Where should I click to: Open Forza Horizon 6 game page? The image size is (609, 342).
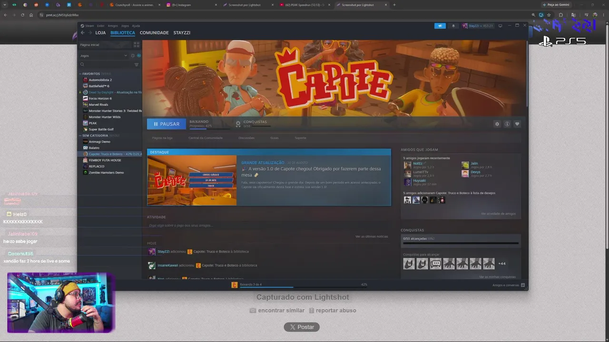point(100,98)
